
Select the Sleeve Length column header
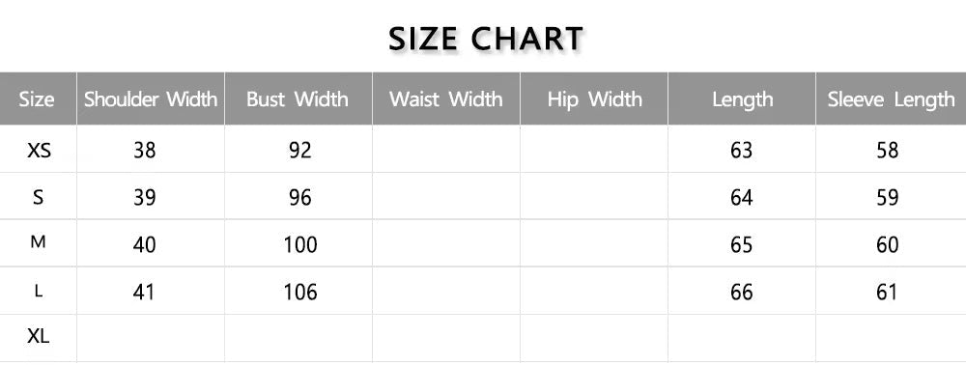coord(891,99)
